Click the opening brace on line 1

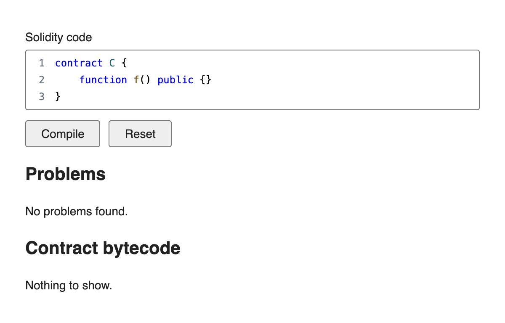click(x=124, y=63)
